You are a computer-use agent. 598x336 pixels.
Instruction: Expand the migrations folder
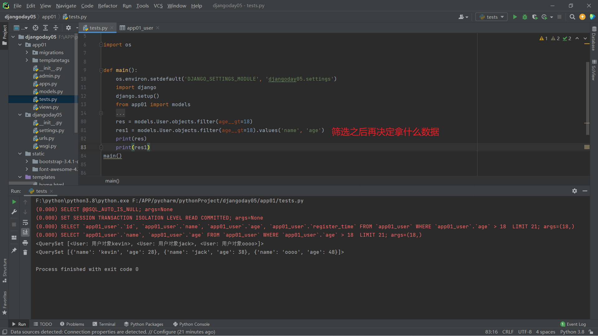pos(27,52)
